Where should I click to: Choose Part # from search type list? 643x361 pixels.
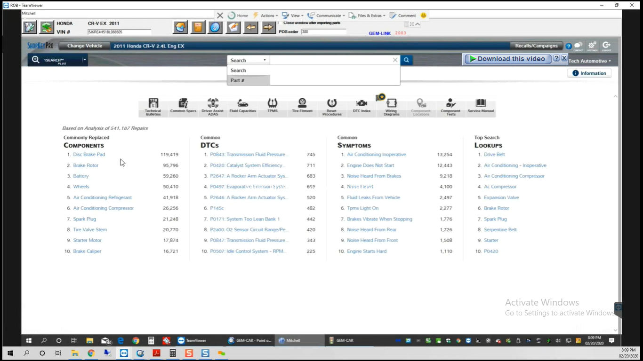click(x=238, y=80)
